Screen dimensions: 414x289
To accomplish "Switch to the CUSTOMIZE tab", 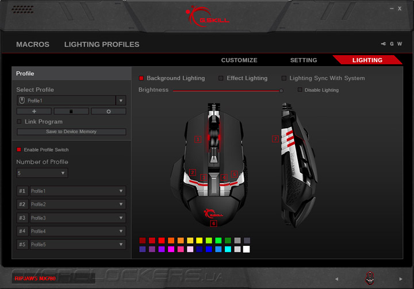I will tap(239, 60).
